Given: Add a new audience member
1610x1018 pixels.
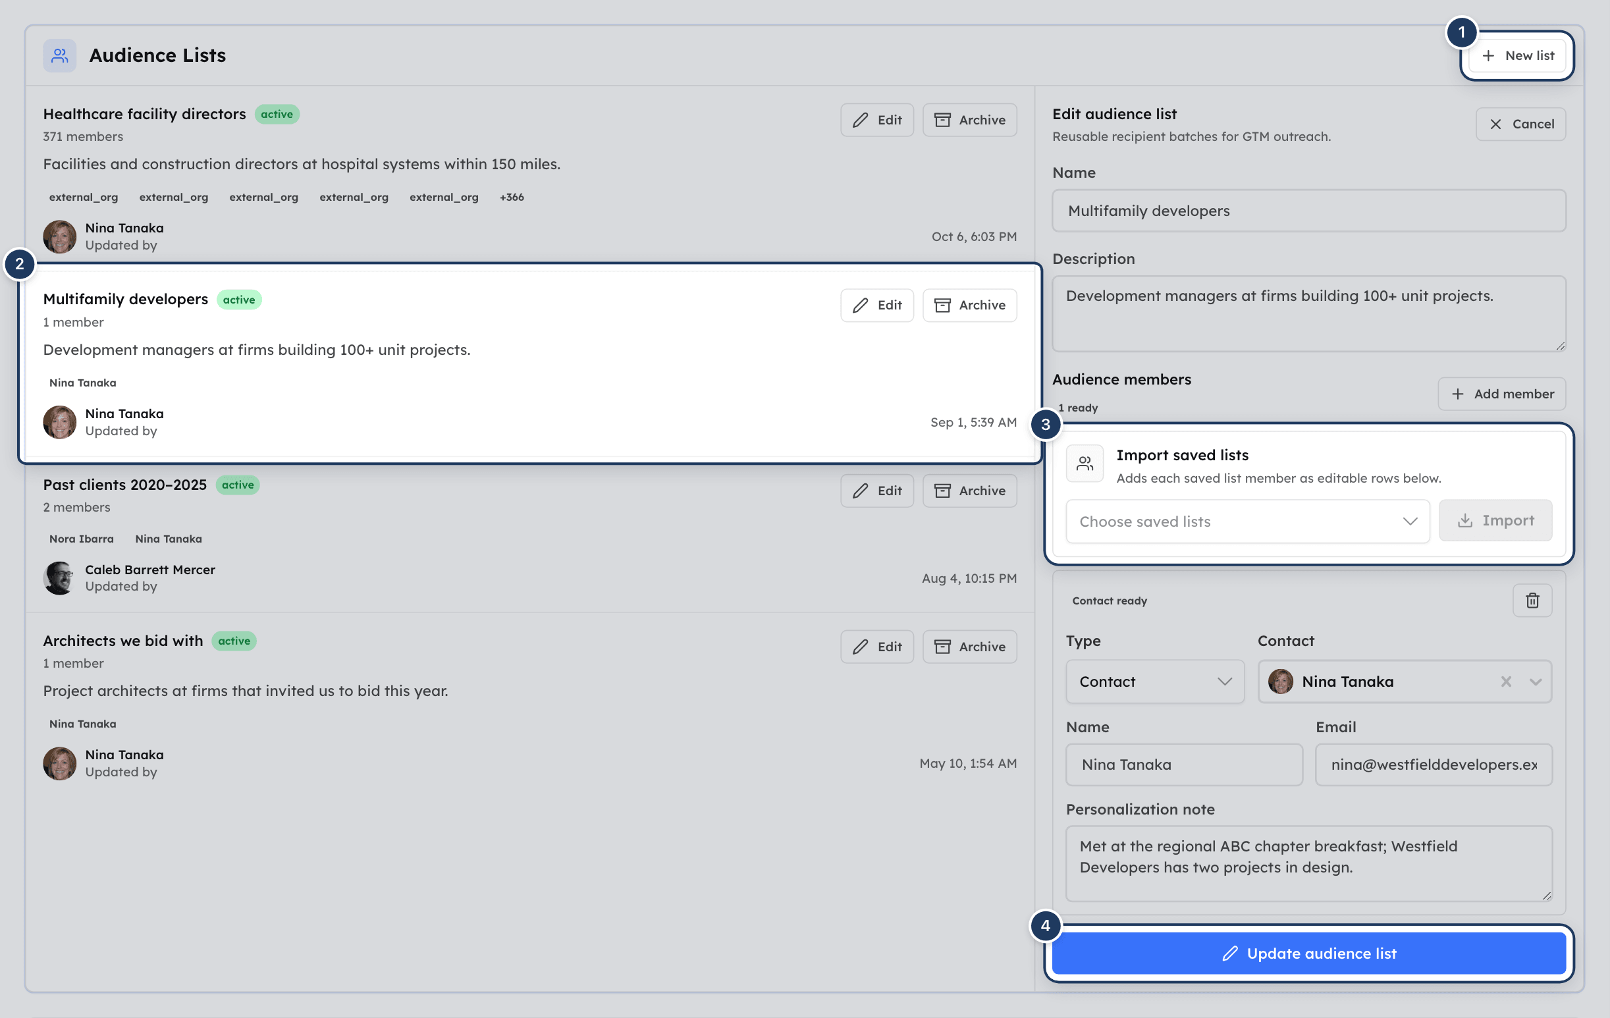Looking at the screenshot, I should 1502,394.
